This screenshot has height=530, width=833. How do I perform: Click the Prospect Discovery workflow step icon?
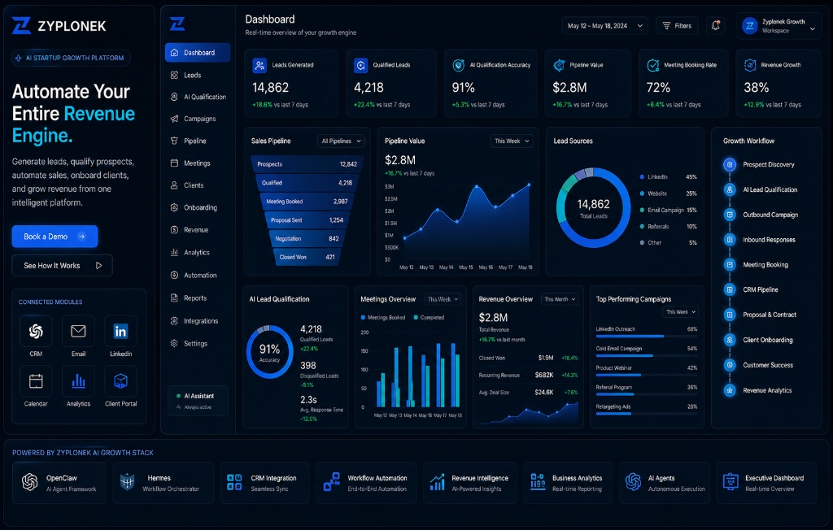click(x=730, y=165)
